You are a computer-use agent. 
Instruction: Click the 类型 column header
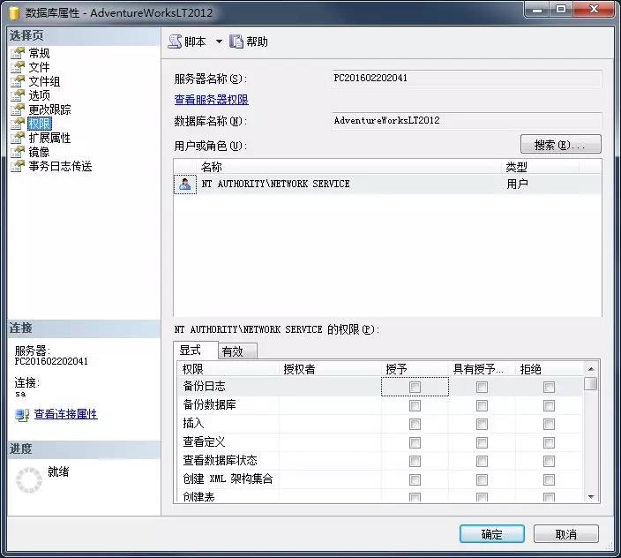[540, 167]
